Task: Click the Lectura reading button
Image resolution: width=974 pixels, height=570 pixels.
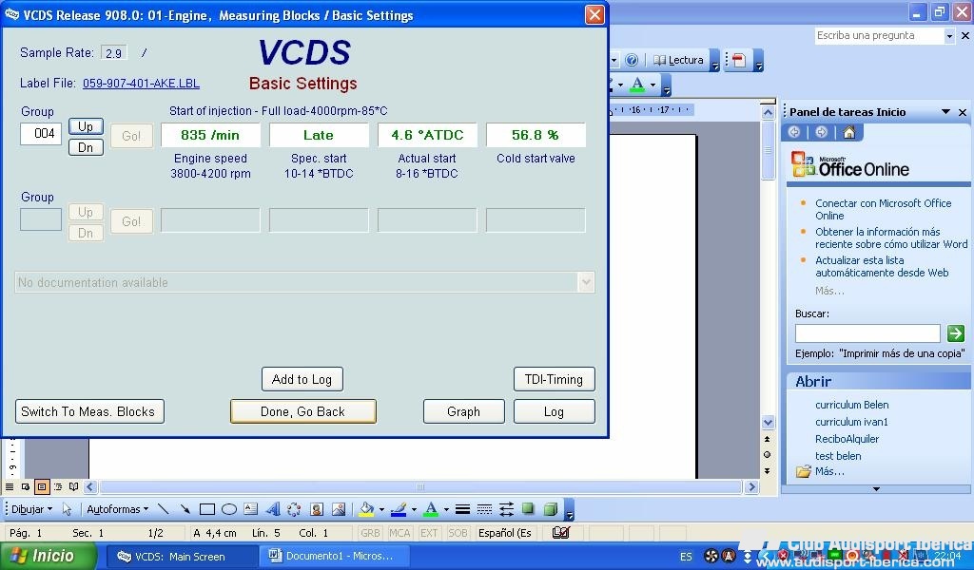Action: (x=678, y=60)
